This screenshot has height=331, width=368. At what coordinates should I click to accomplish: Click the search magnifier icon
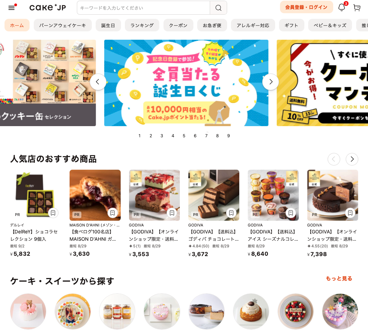218,8
